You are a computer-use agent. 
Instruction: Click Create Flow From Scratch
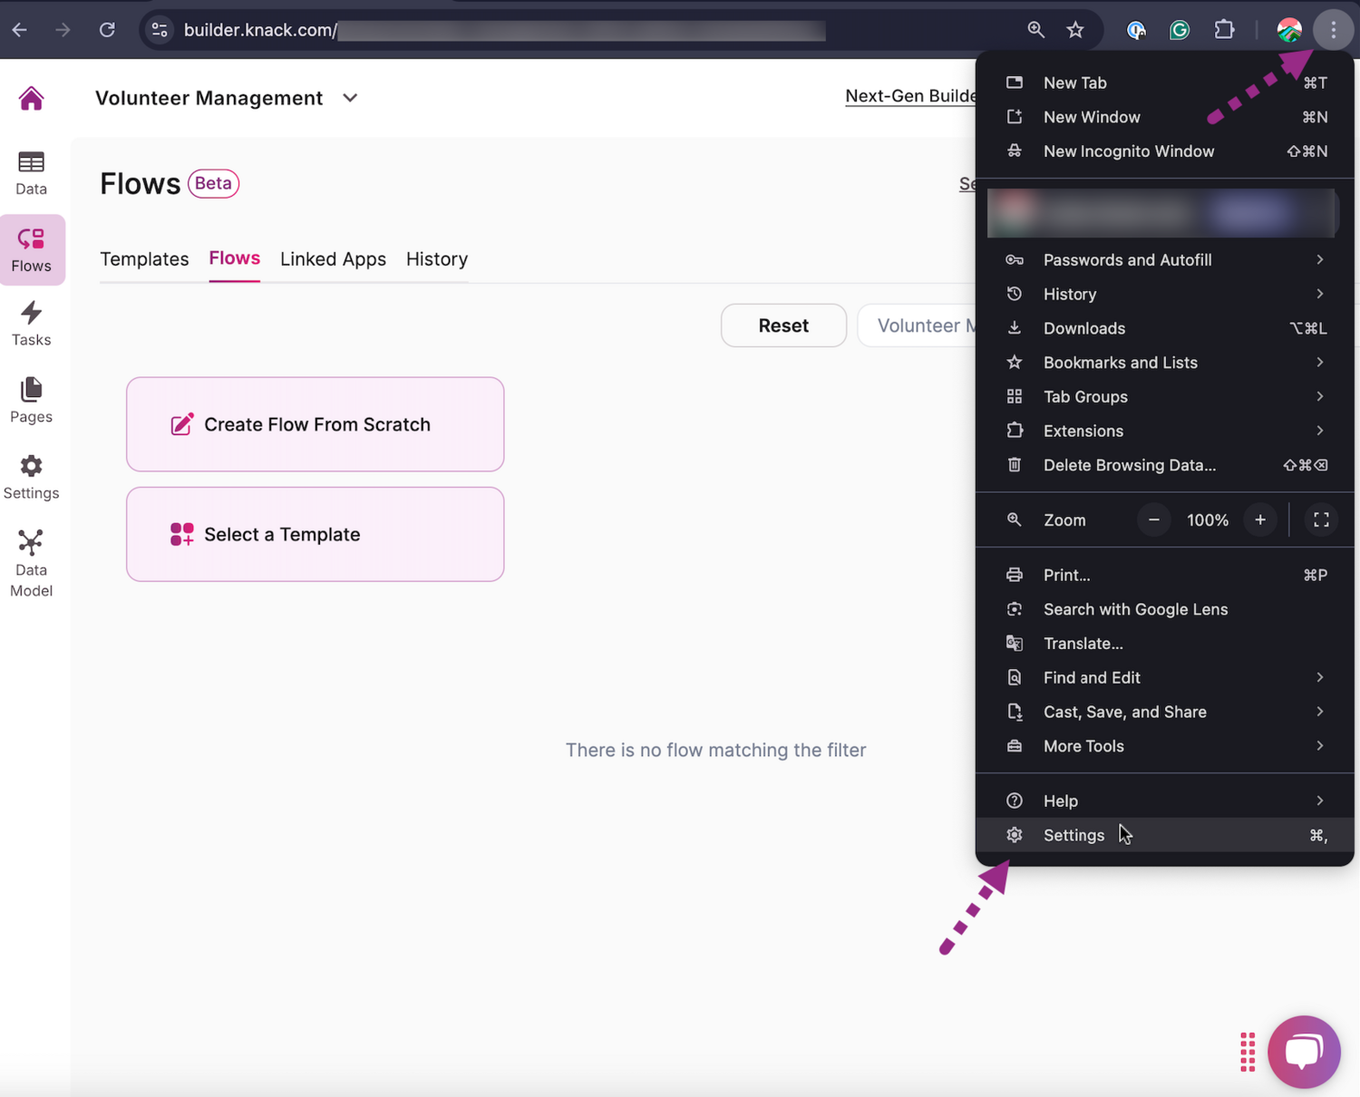click(x=315, y=424)
